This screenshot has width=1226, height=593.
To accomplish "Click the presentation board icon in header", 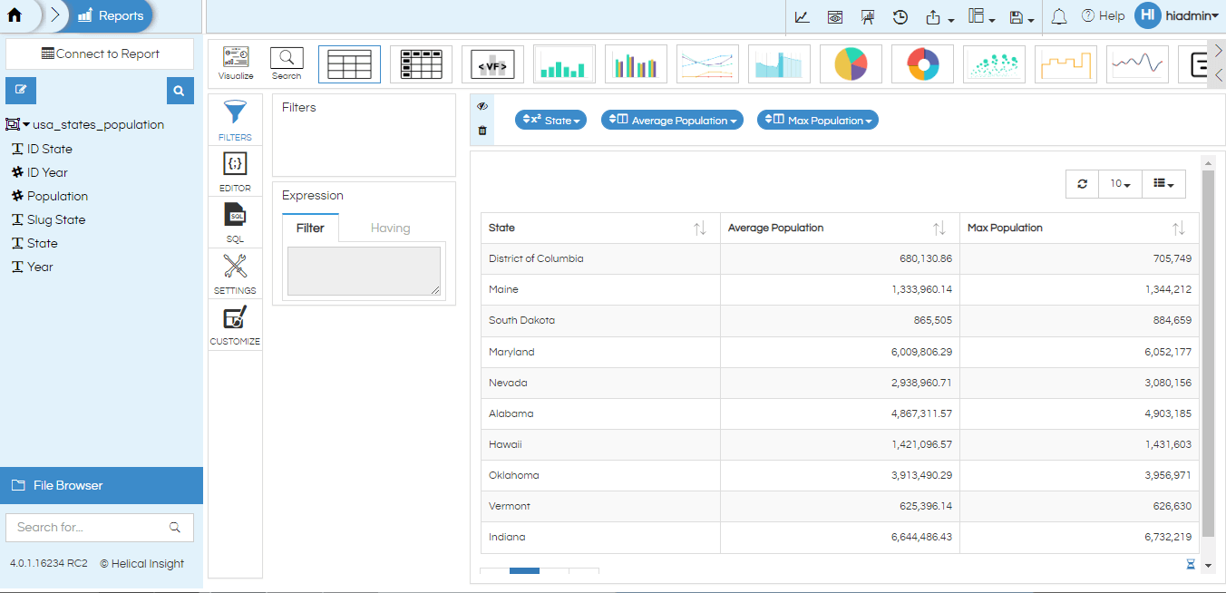I will tap(867, 16).
